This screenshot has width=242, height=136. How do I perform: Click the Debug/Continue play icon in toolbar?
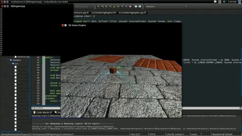pyautogui.click(x=98, y=6)
